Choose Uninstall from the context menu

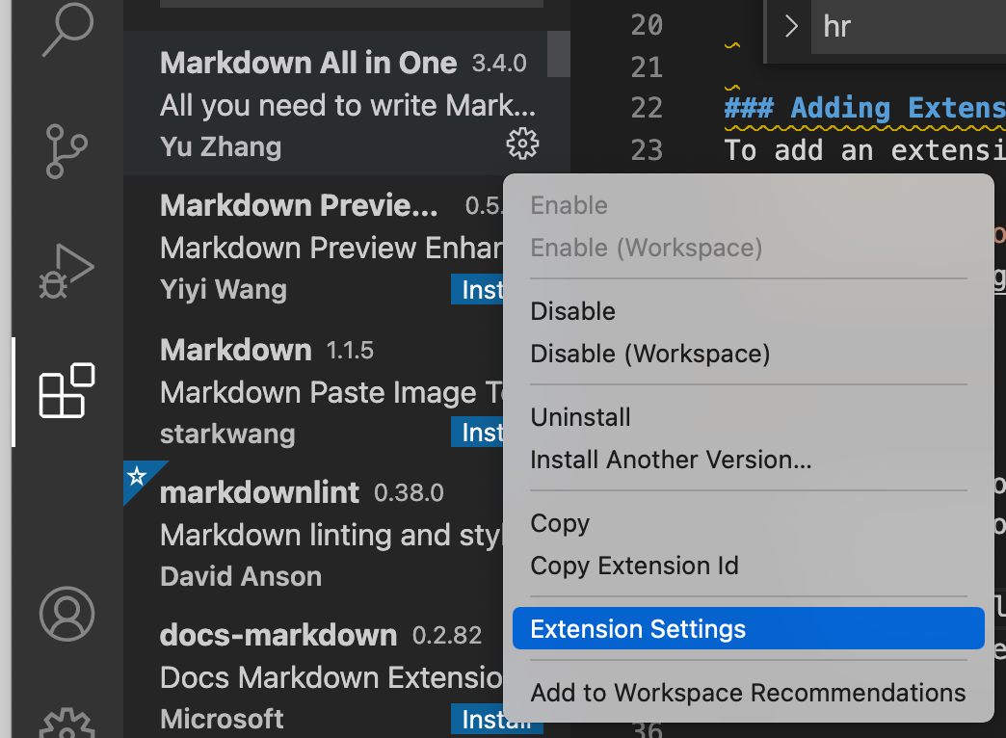pos(580,417)
